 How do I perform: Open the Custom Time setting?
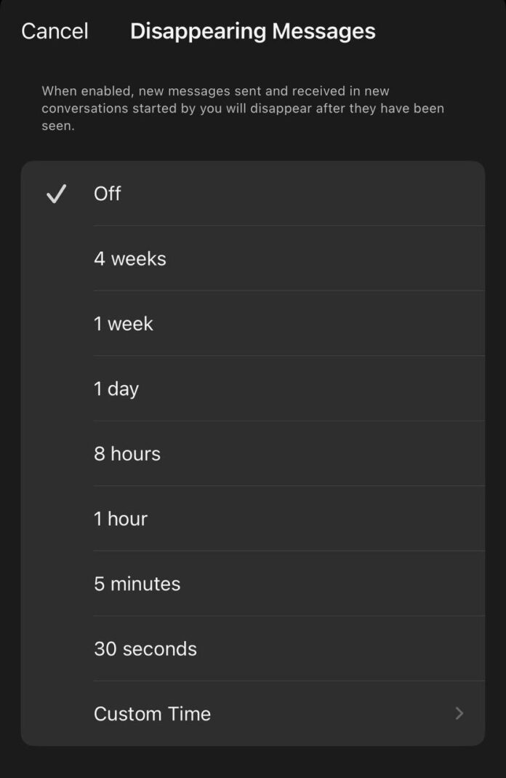pos(153,713)
